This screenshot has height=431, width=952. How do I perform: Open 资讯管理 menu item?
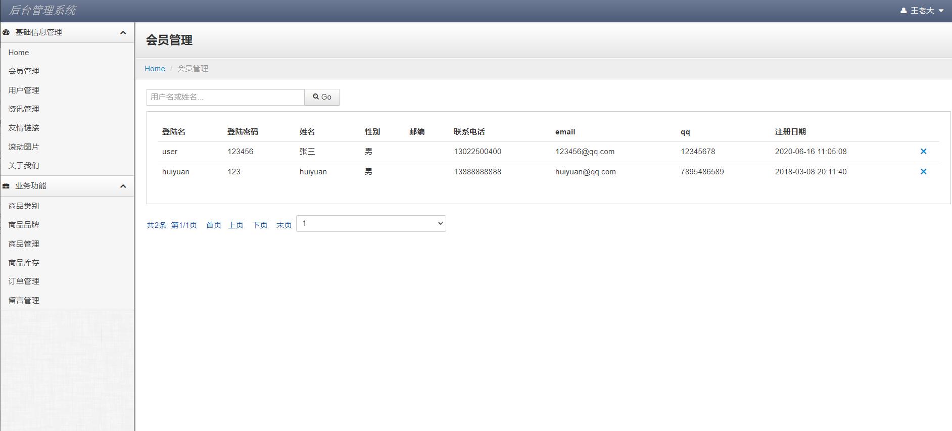(x=24, y=109)
